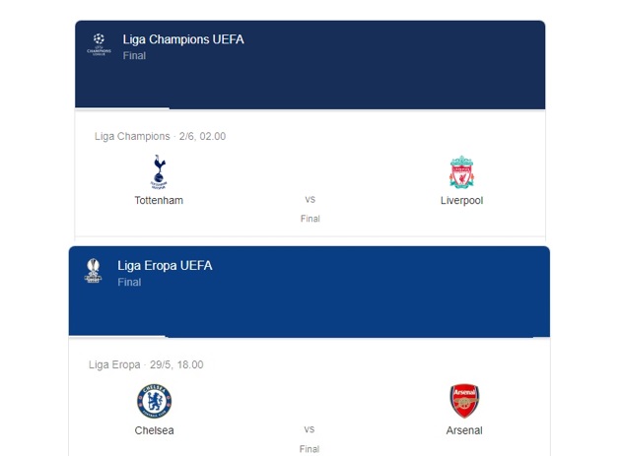Click the Chelsea team name
The width and height of the screenshot is (622, 456).
pos(155,430)
